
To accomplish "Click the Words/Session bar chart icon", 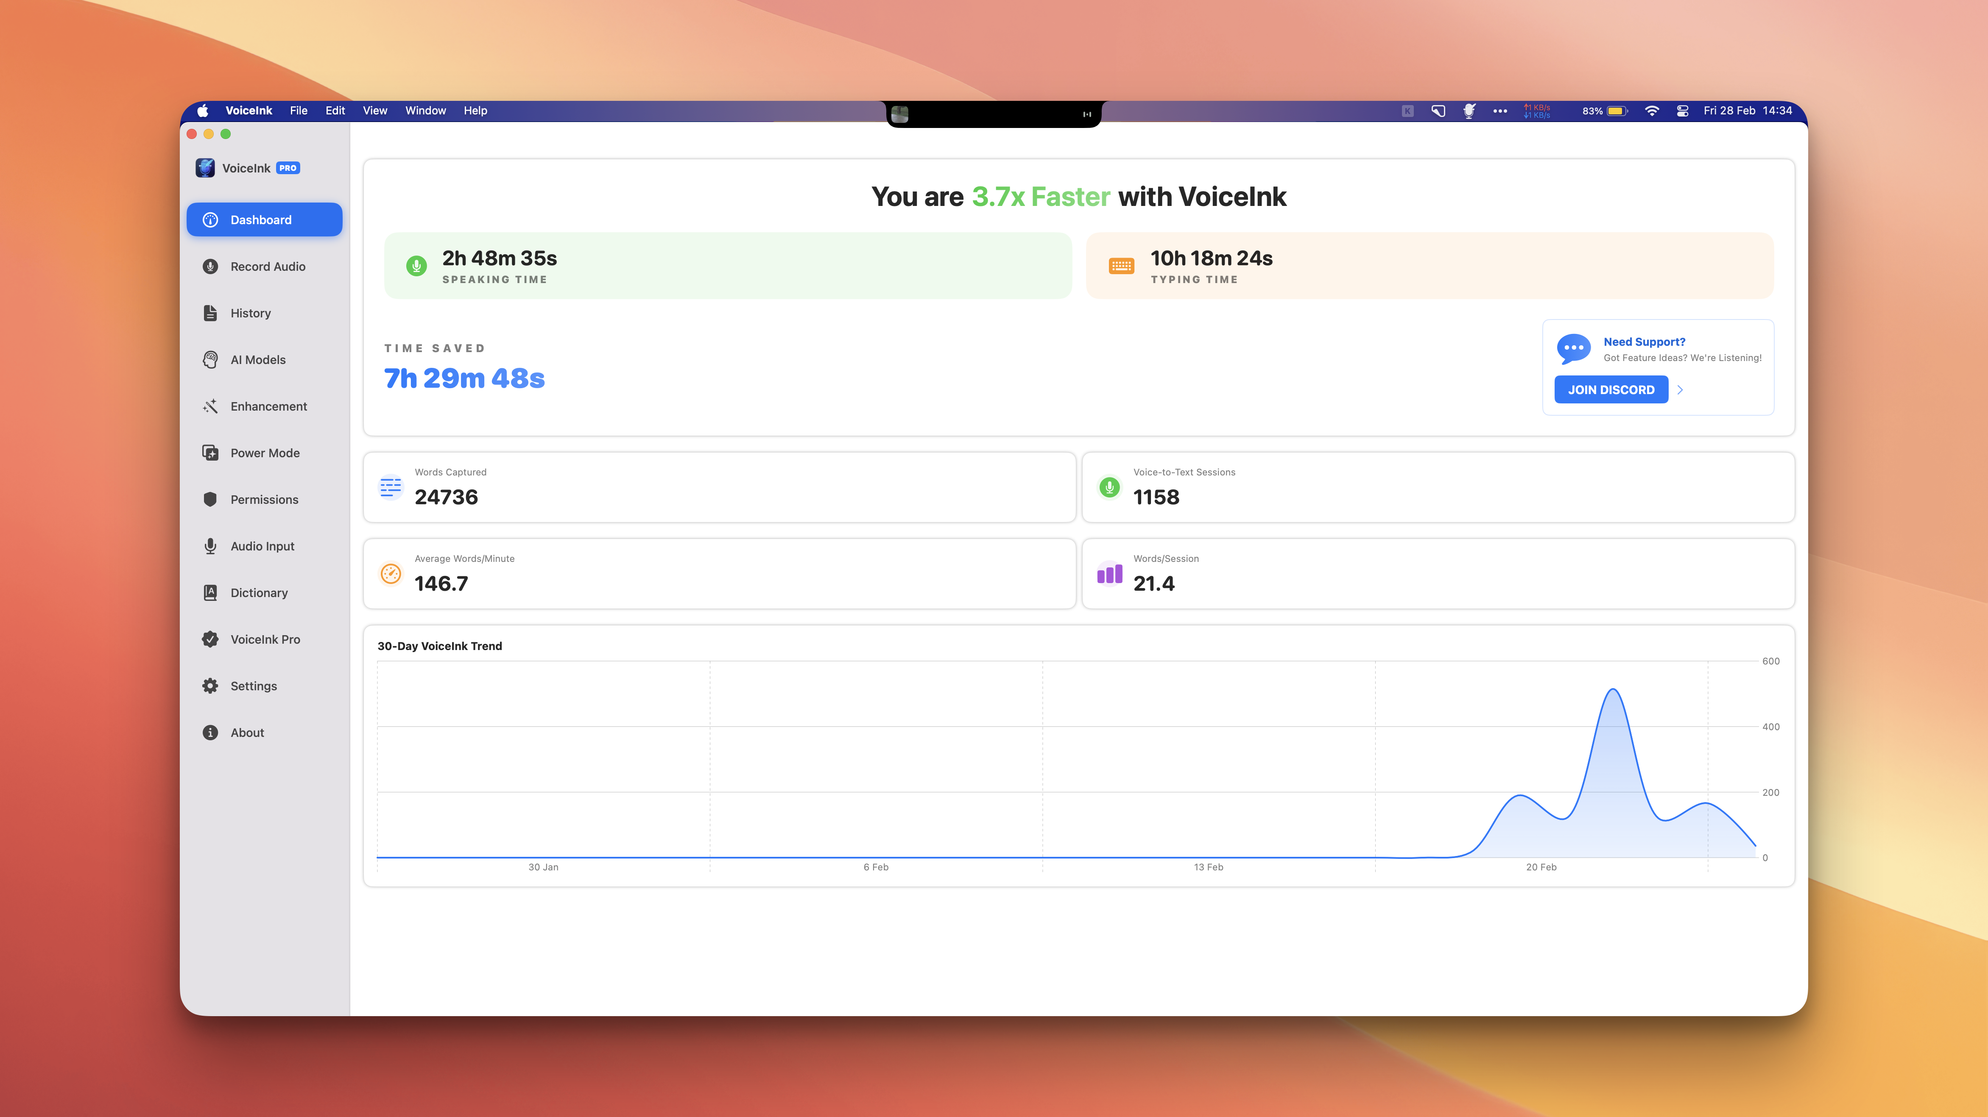I will pos(1109,574).
